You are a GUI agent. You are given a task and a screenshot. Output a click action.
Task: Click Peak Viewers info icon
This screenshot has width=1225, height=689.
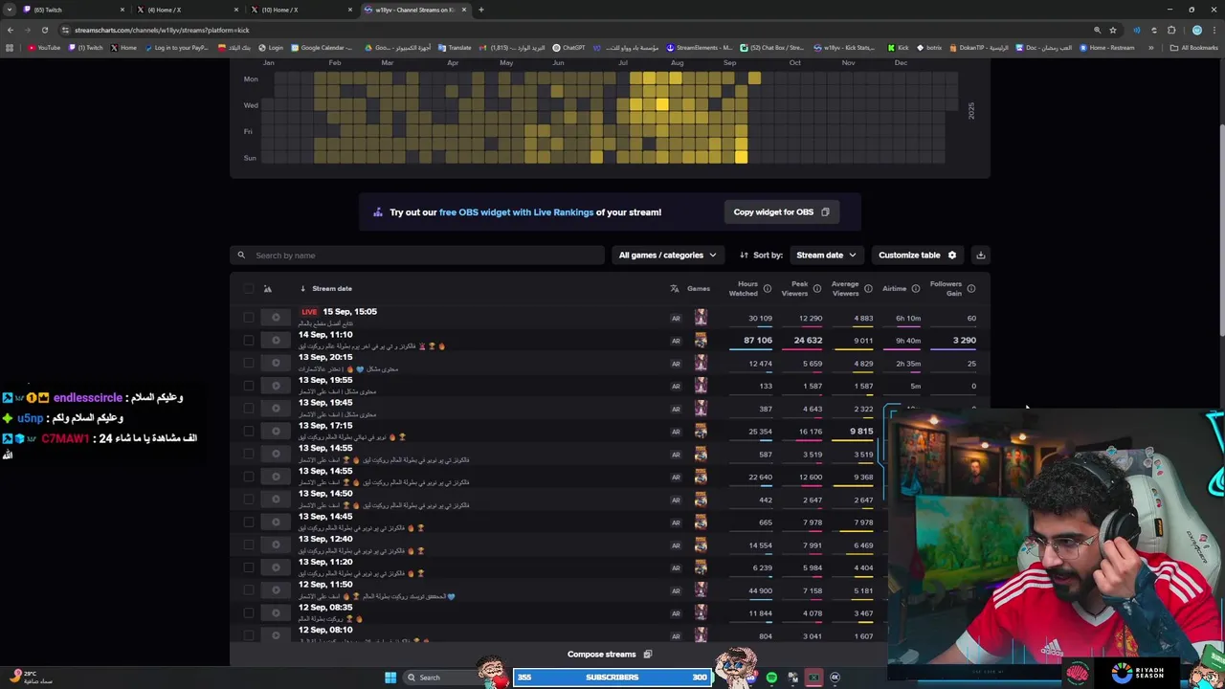point(816,289)
